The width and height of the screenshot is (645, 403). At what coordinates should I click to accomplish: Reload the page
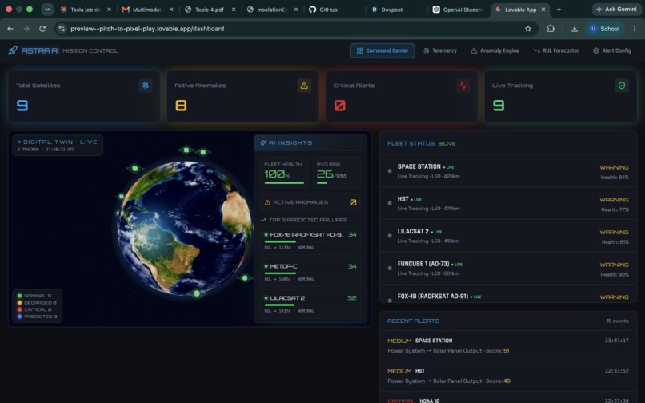click(x=42, y=29)
